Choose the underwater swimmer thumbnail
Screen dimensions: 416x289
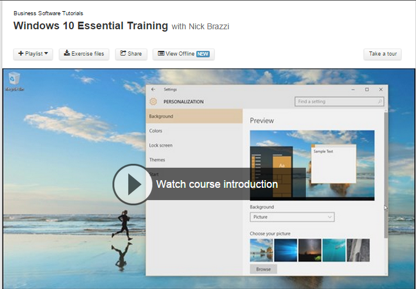pyautogui.click(x=334, y=250)
